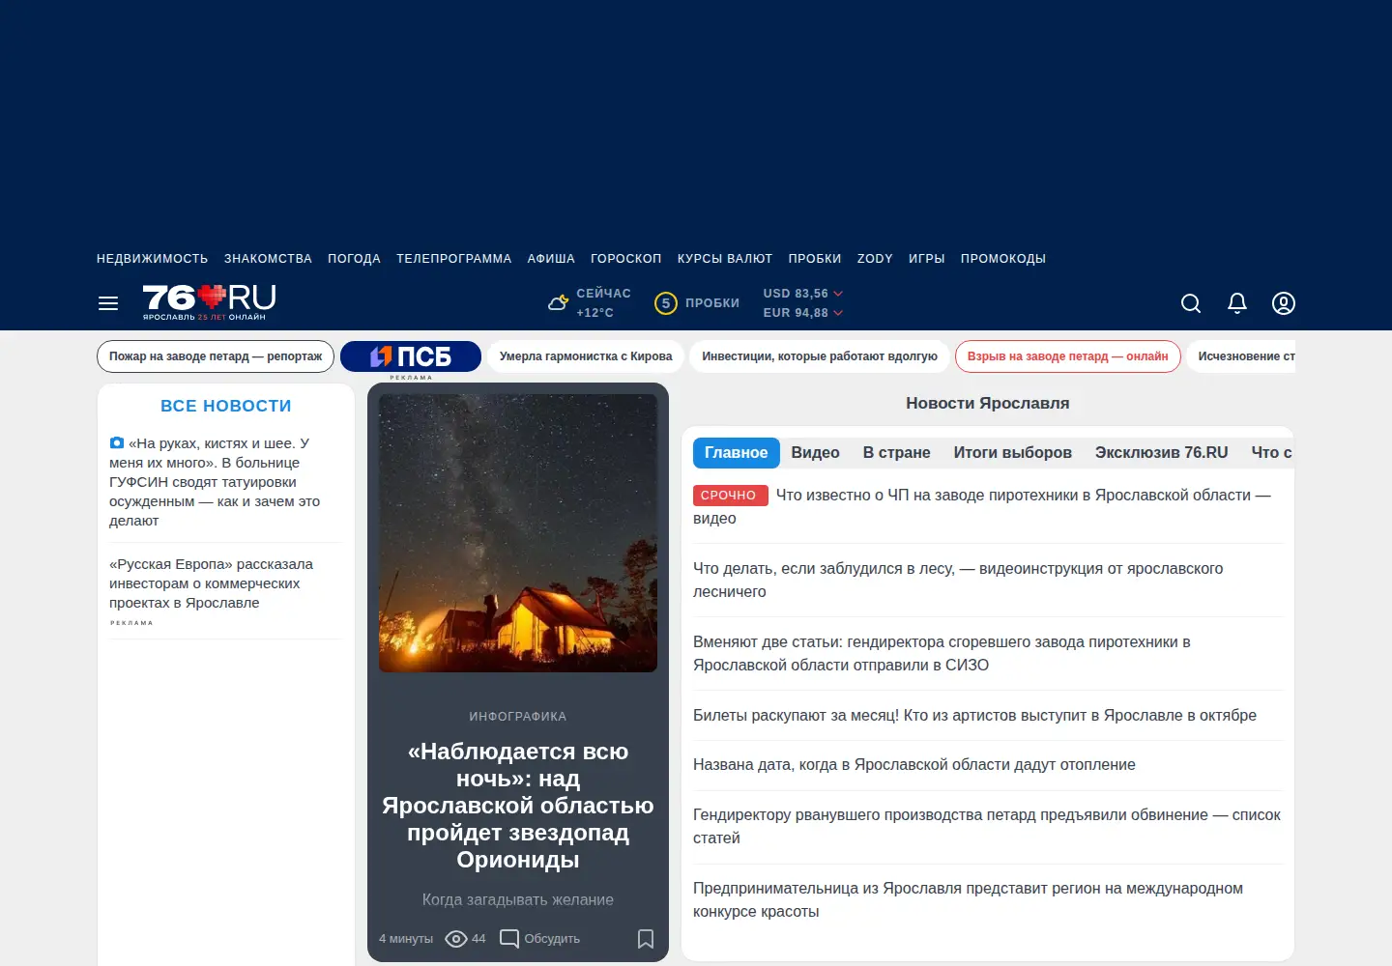Screen dimensions: 1392x966
Task: Open ПРОМОКОДЫ menu item
Action: 1003,259
